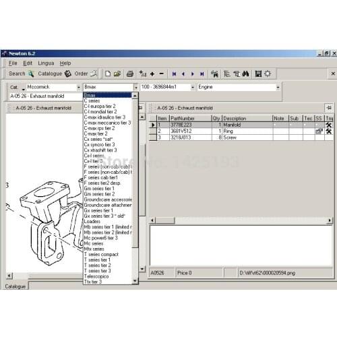Image resolution: width=337 pixels, height=337 pixels.
Task: Click the floppy disk save icon
Action: point(258,73)
